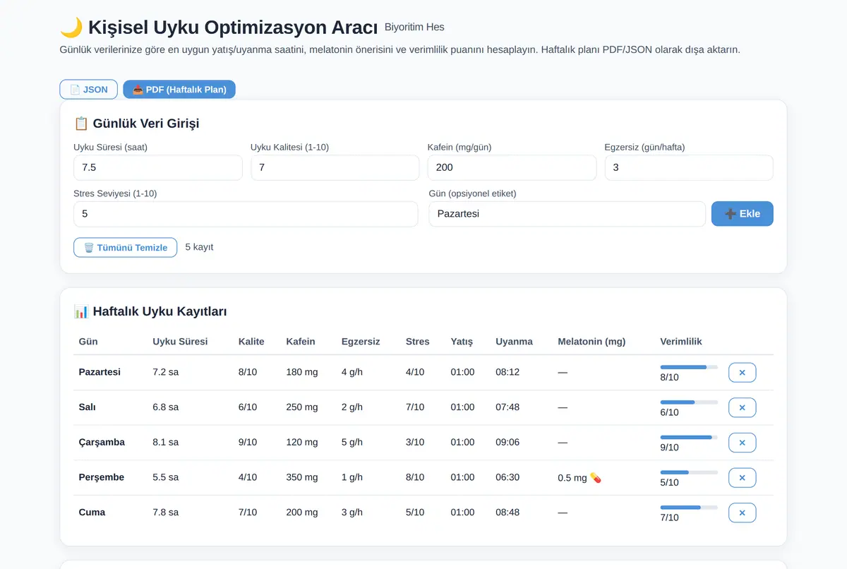This screenshot has height=569, width=847.
Task: Click the "Verimlilik" column header
Action: pos(681,342)
